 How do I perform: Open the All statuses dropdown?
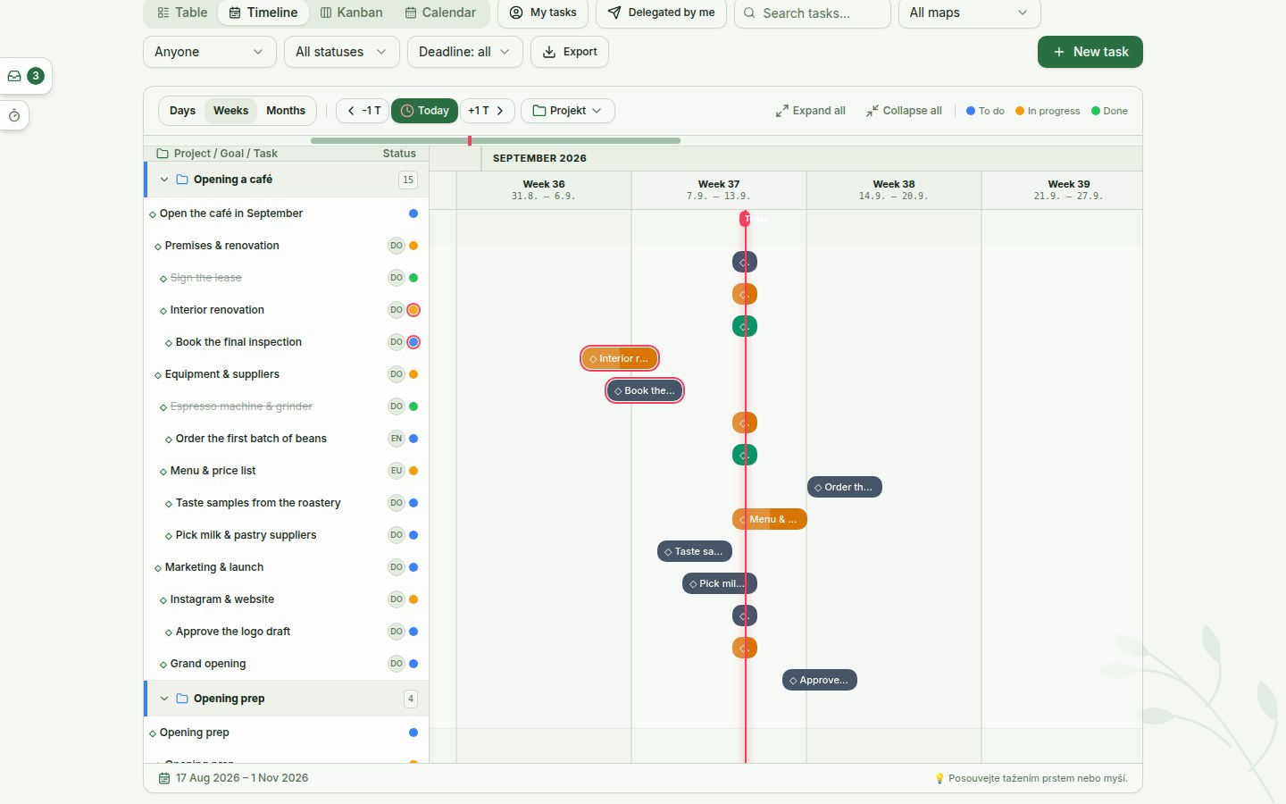pos(341,52)
